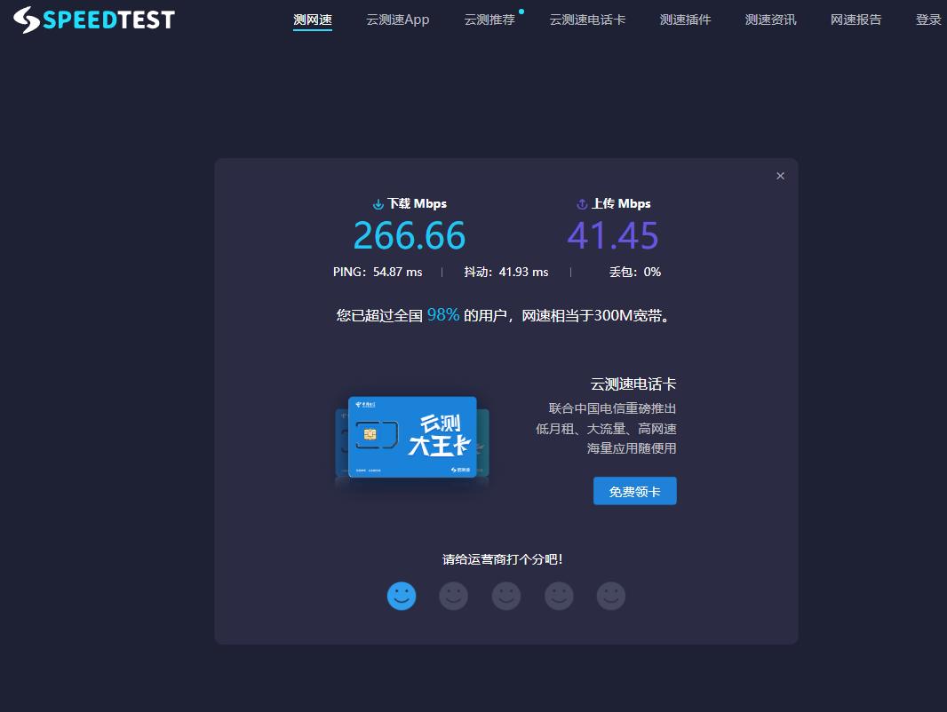The image size is (947, 712).
Task: Choose the middle smiley rating icon
Action: coord(505,596)
